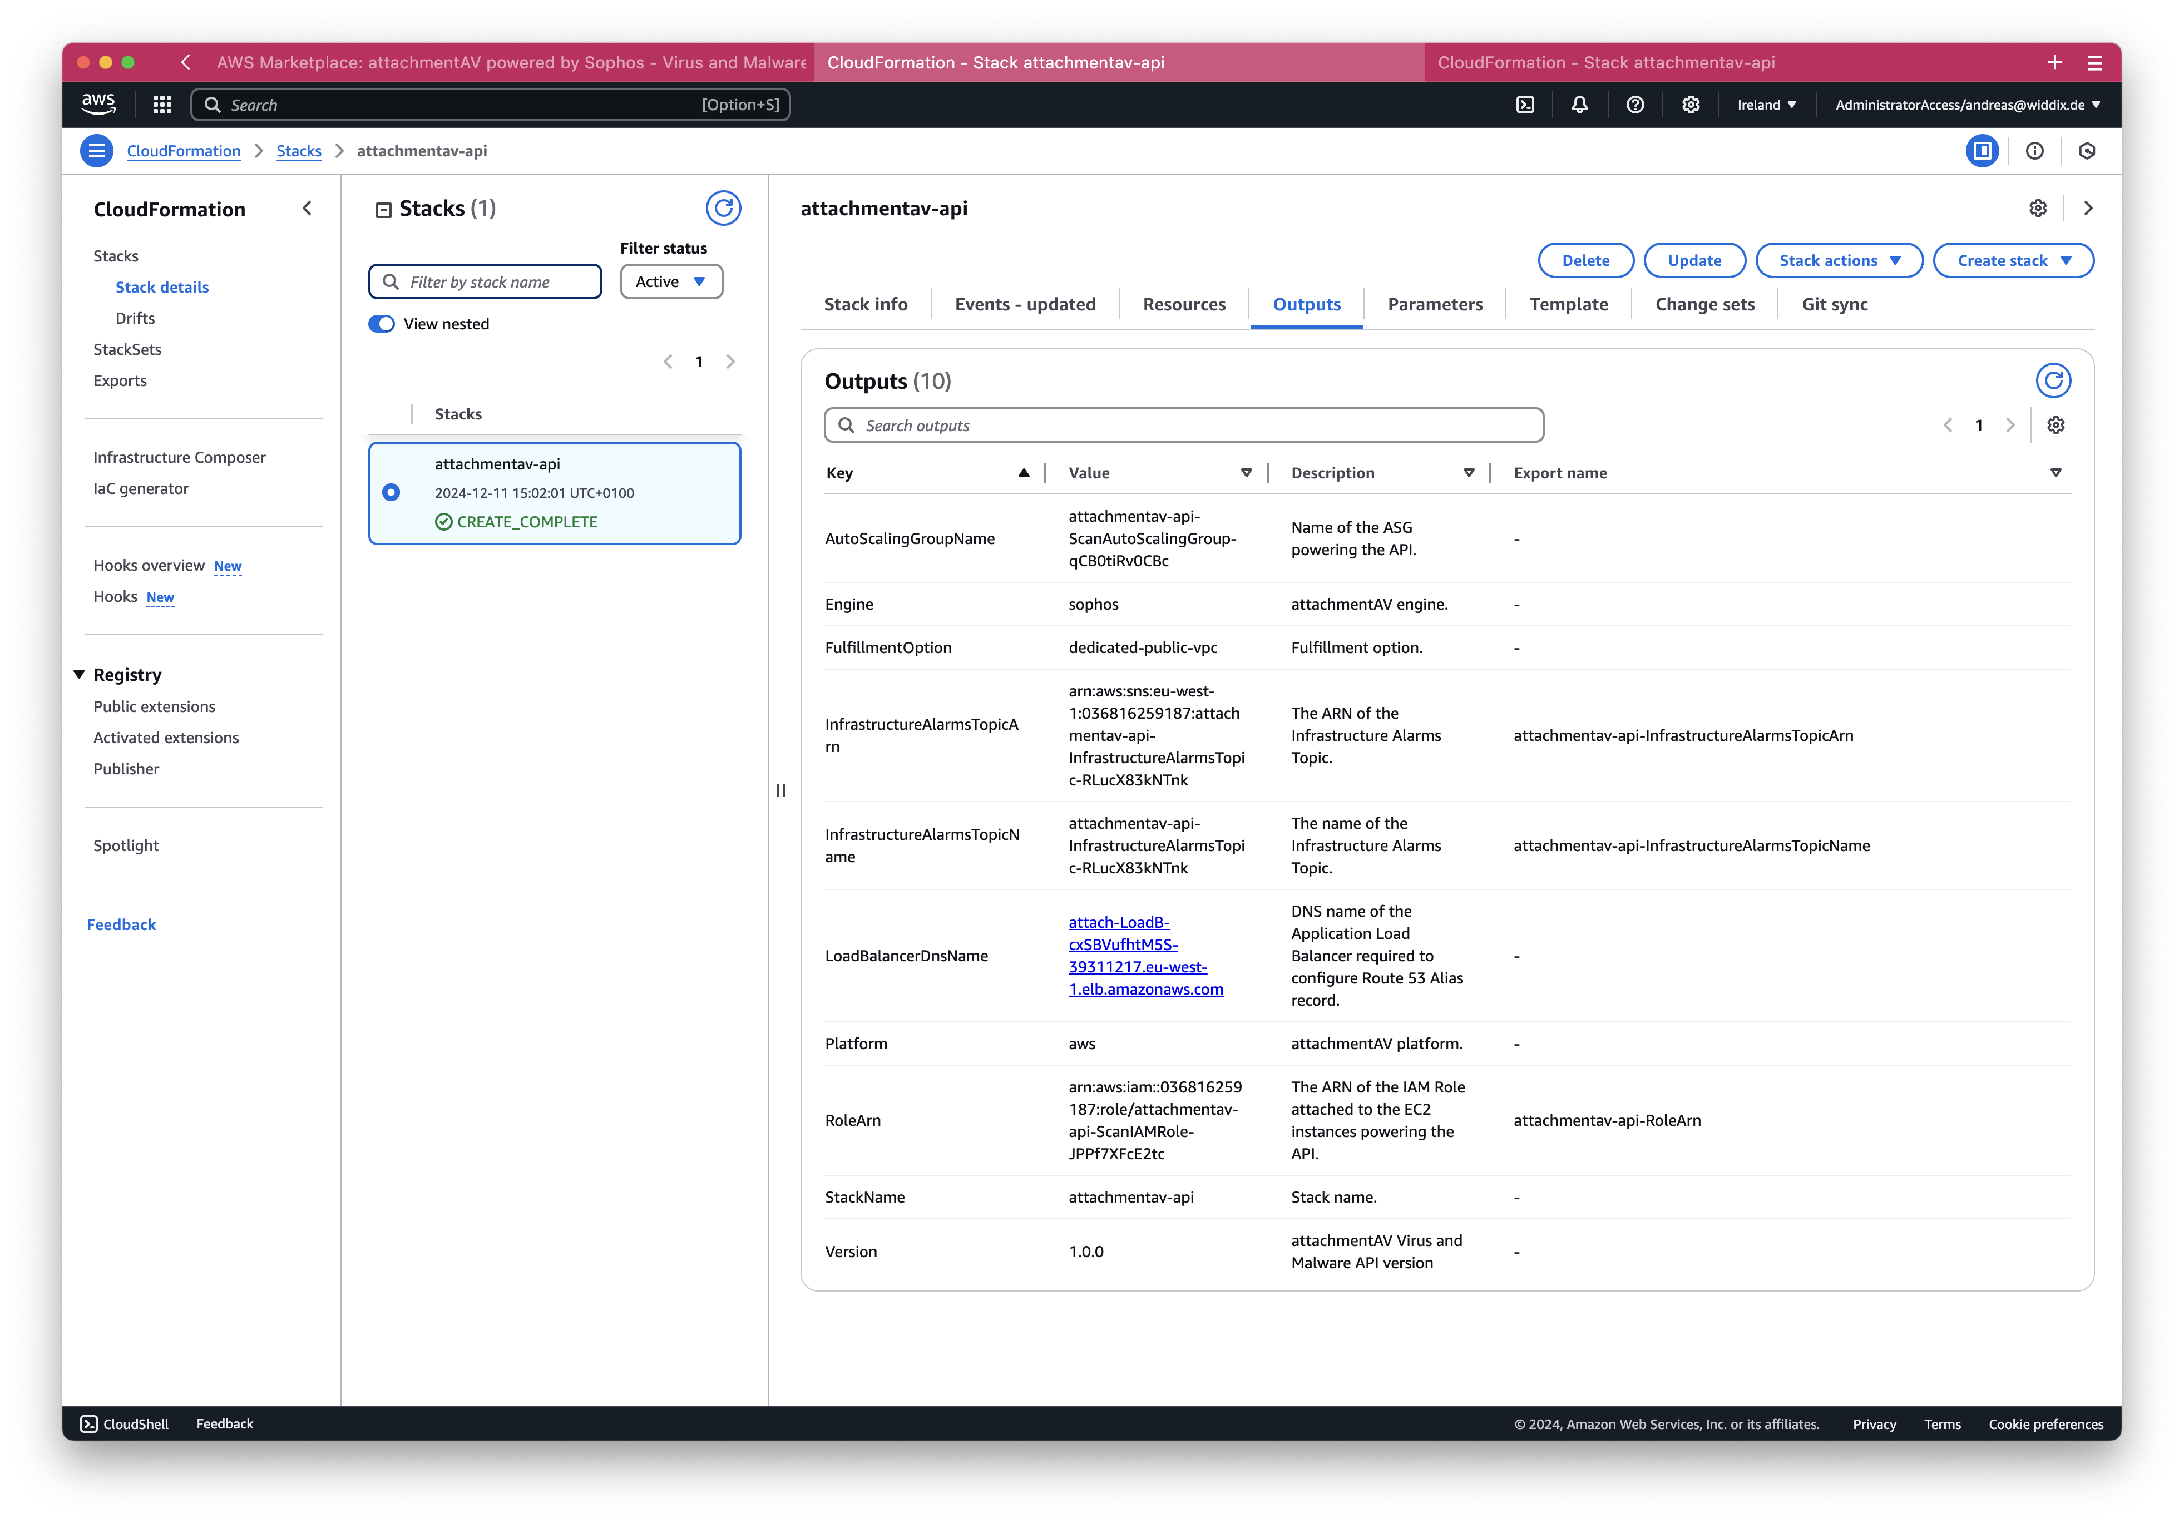This screenshot has width=2184, height=1523.
Task: Refresh the Outputs table
Action: point(2054,380)
